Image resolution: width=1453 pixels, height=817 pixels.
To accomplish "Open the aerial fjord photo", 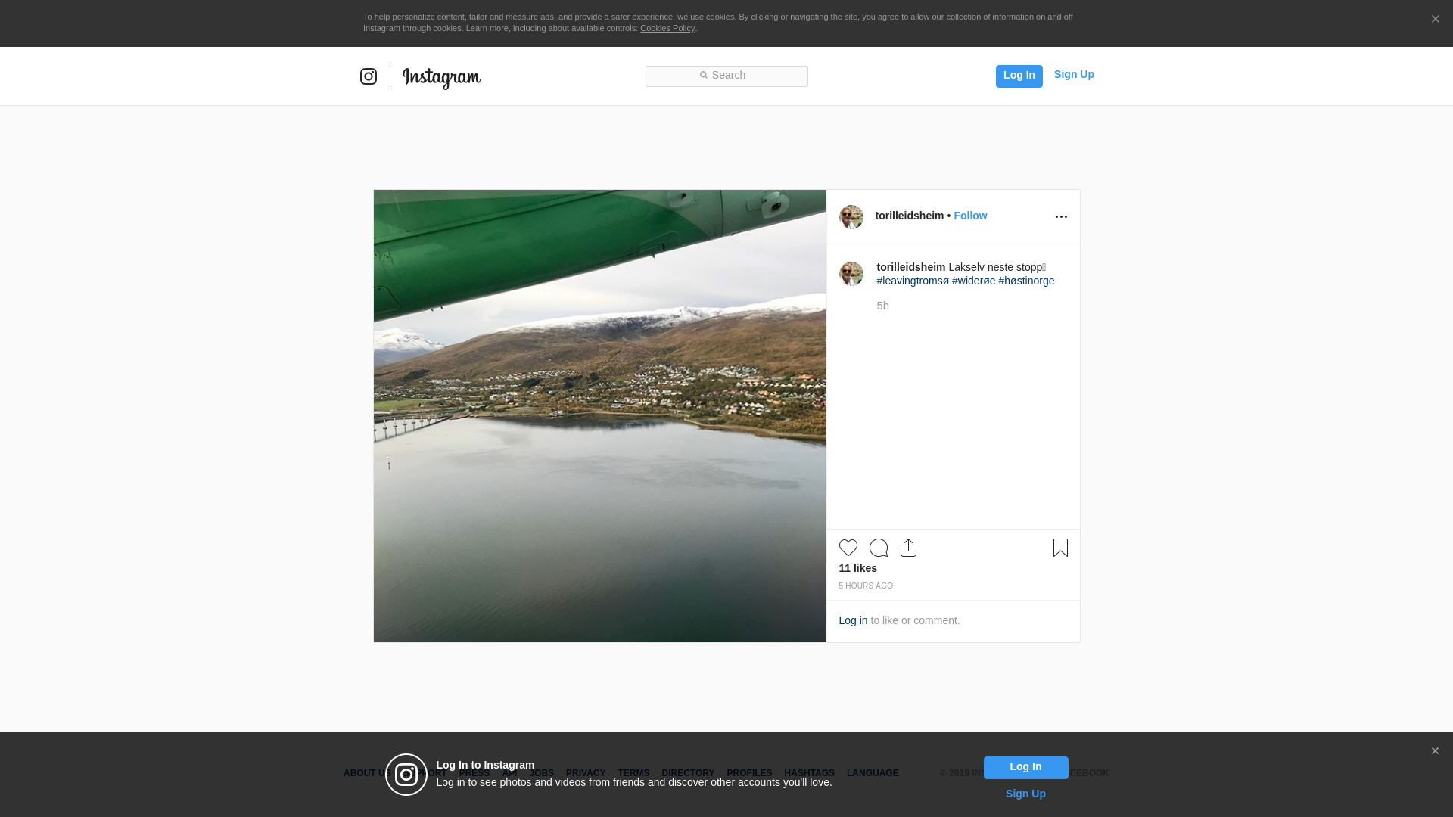I will [x=600, y=416].
